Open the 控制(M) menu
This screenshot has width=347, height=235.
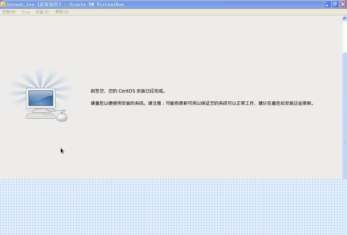[9, 12]
